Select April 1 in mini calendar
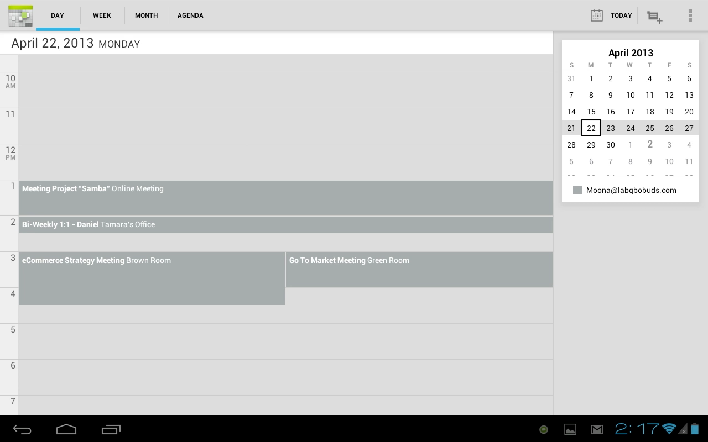Screen dimensions: 708x442 pyautogui.click(x=591, y=78)
